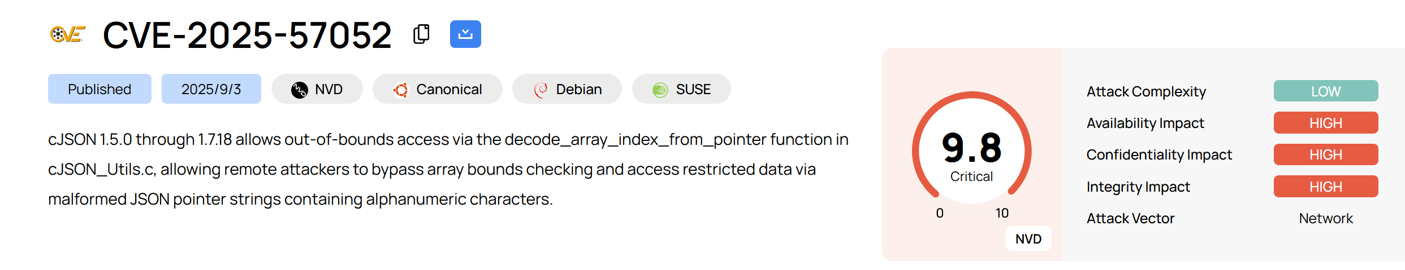Click the LOW Attack Complexity badge
The width and height of the screenshot is (1405, 270).
1325,91
